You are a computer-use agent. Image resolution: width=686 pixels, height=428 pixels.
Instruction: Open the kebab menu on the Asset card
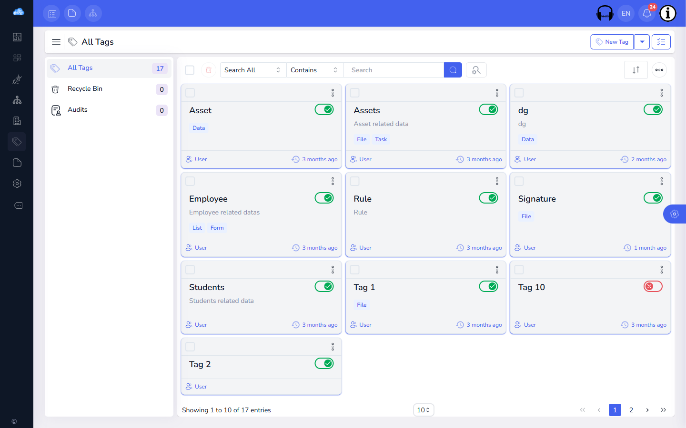click(333, 93)
